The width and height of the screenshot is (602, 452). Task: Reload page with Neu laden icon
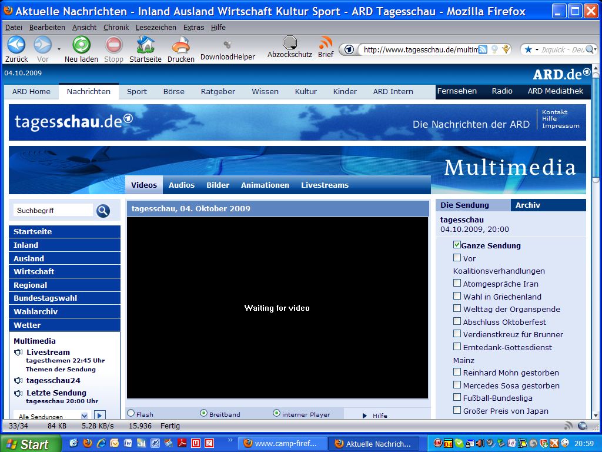pyautogui.click(x=81, y=45)
